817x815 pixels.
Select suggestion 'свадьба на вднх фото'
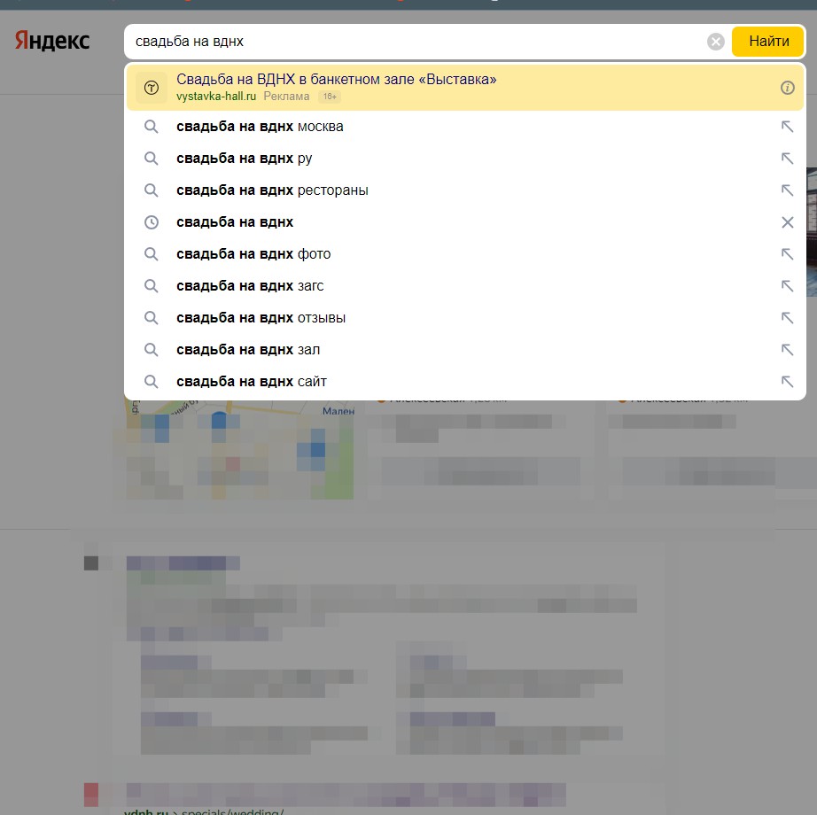[x=465, y=254]
